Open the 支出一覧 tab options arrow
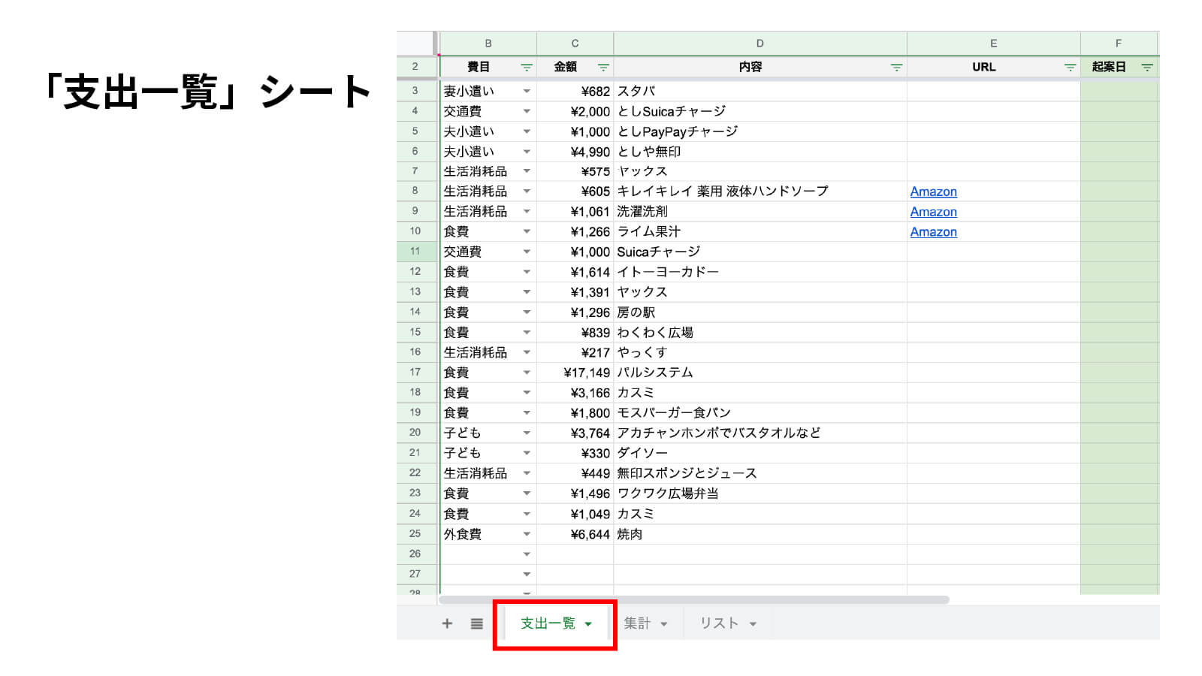The height and width of the screenshot is (676, 1202). point(588,624)
